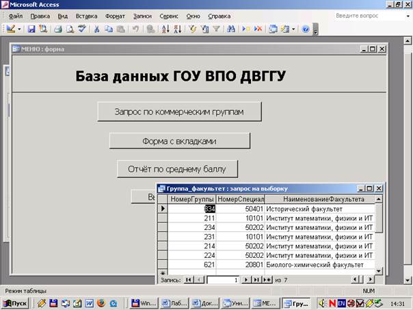Click the EN language indicator in tray
413x310 pixels.
pyautogui.click(x=341, y=303)
